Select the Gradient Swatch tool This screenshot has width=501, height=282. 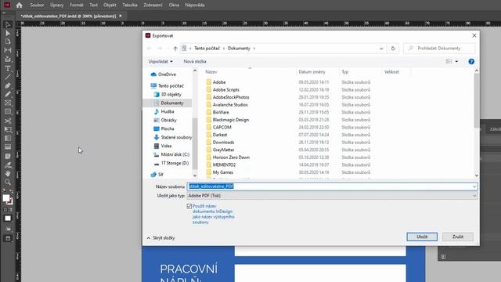pyautogui.click(x=8, y=138)
